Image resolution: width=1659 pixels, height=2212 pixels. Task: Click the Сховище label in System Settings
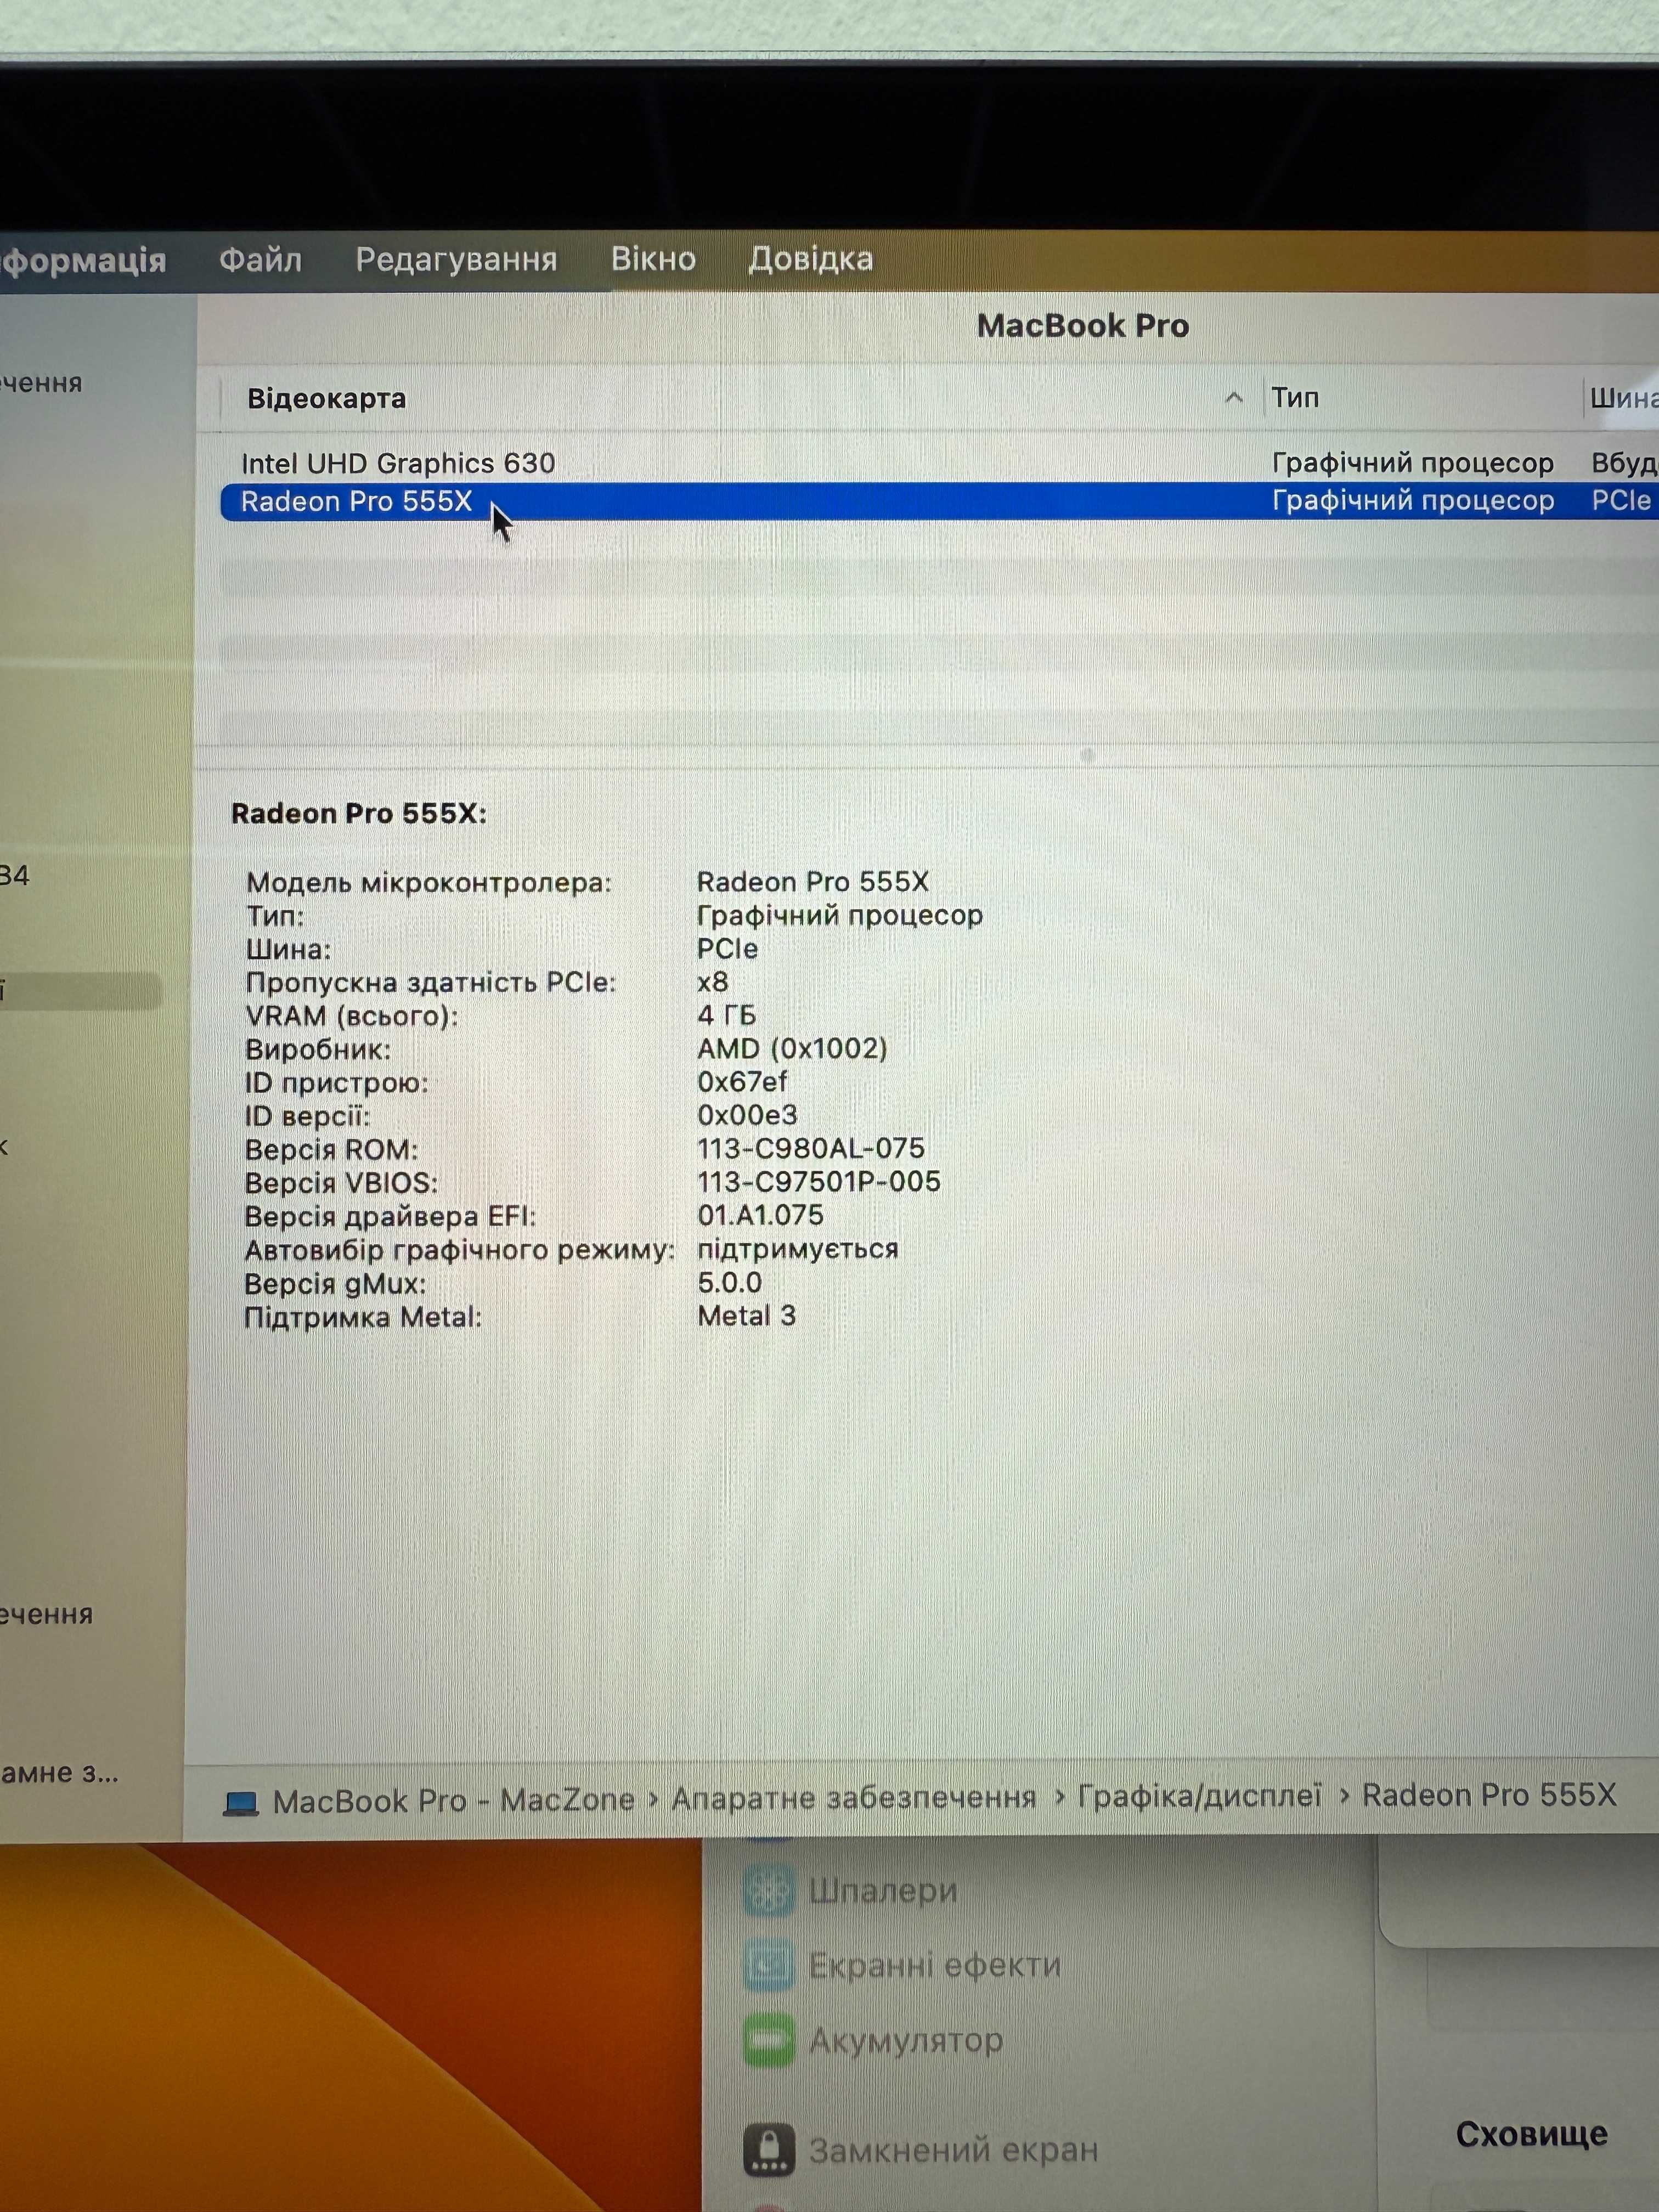pyautogui.click(x=1531, y=2134)
